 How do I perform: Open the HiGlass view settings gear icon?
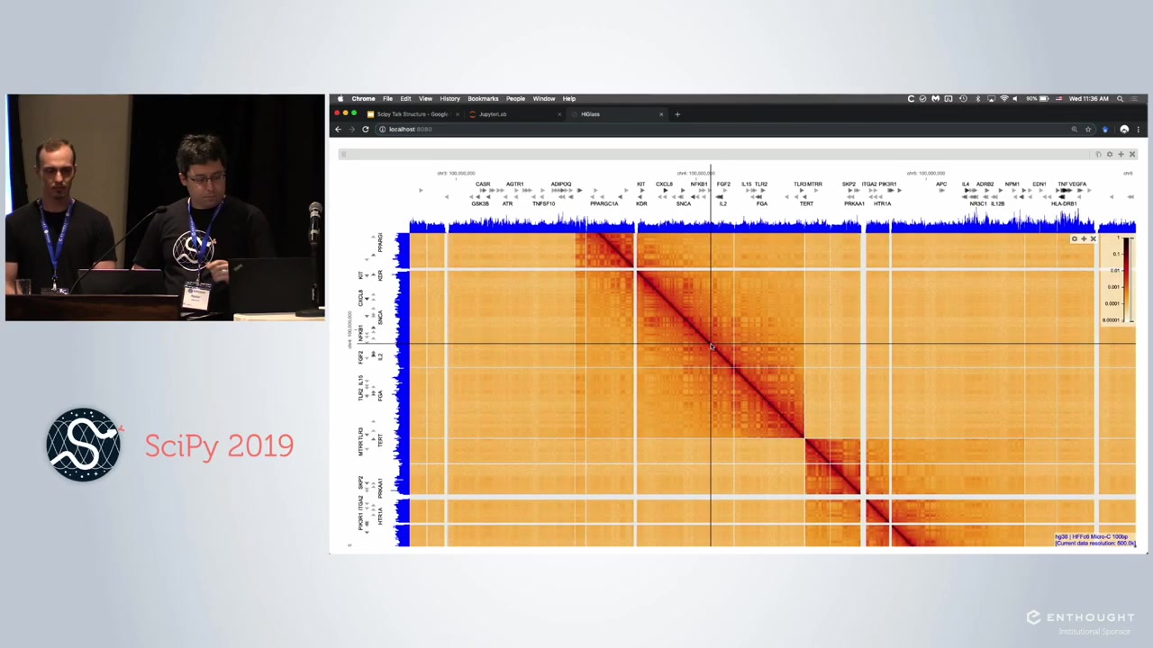[x=1110, y=154]
